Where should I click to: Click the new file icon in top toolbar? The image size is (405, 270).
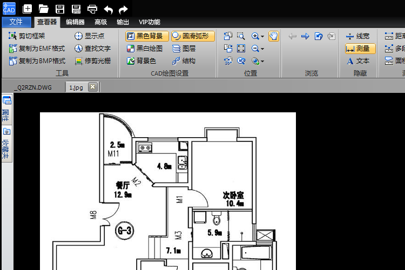[x=27, y=9]
